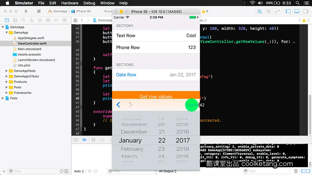Open the Issue navigator warning icon
This screenshot has width=312, height=175.
point(31,20)
